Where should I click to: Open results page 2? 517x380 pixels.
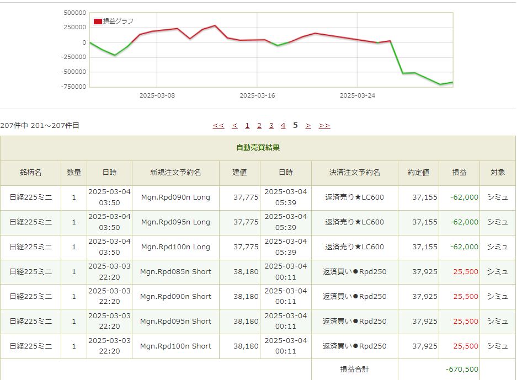[x=259, y=126]
